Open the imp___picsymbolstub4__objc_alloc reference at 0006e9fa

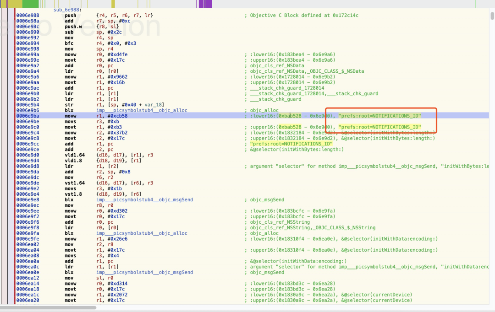142,233
